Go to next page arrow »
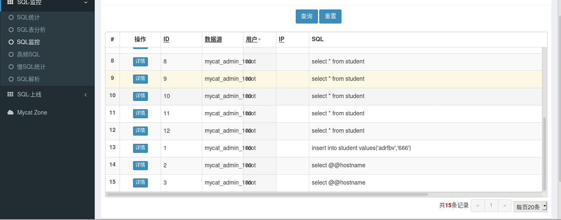The image size is (561, 220). point(505,206)
